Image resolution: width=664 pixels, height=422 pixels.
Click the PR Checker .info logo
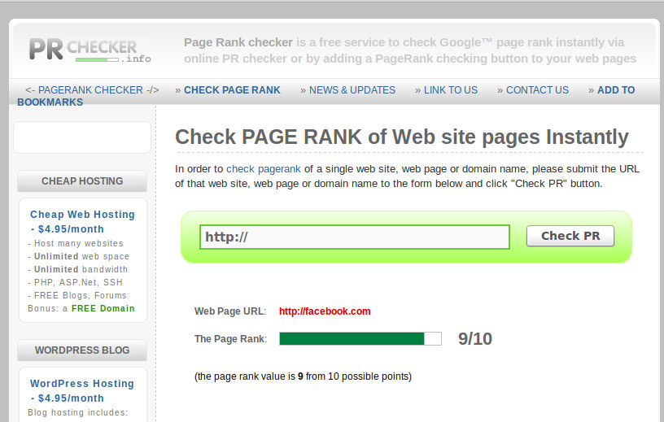pyautogui.click(x=90, y=50)
